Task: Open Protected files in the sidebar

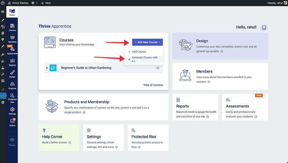Action: [12, 98]
